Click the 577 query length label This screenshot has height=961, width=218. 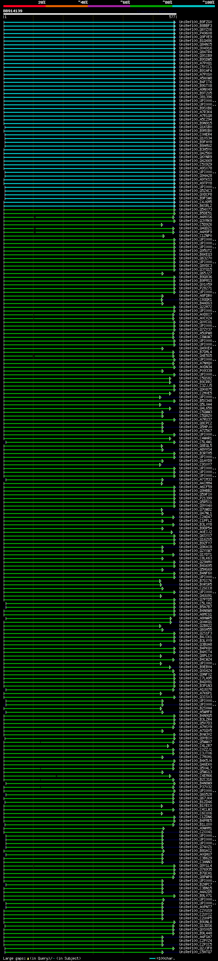pos(172,17)
